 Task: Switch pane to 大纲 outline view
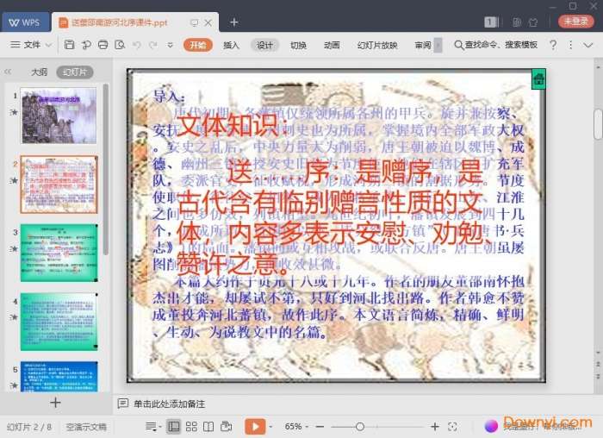tap(39, 72)
